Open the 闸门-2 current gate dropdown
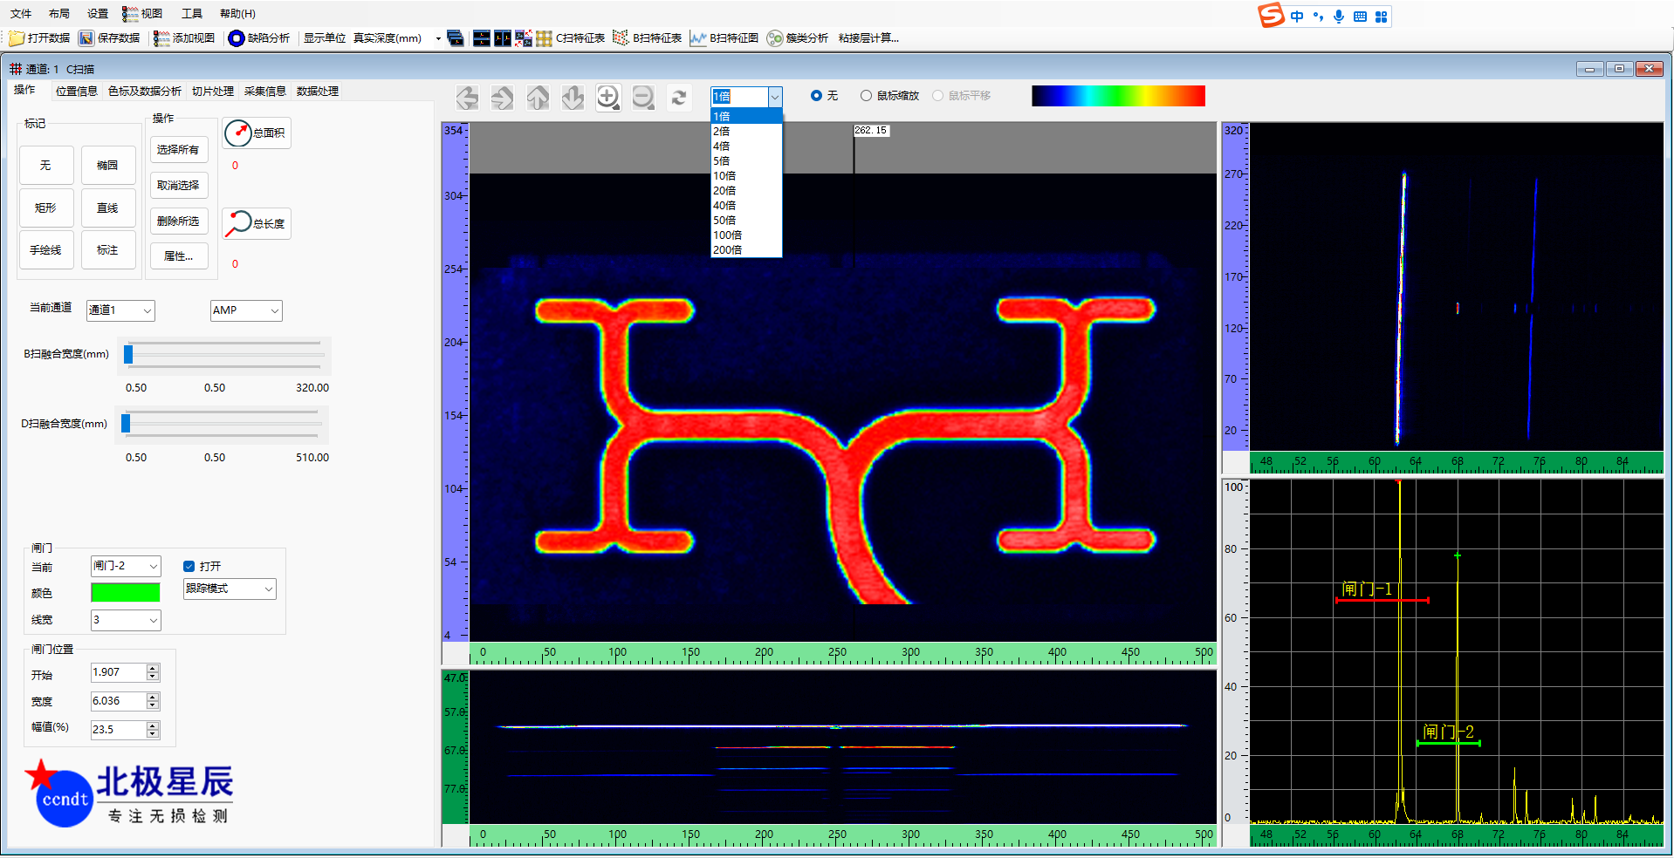1674x858 pixels. coord(126,566)
